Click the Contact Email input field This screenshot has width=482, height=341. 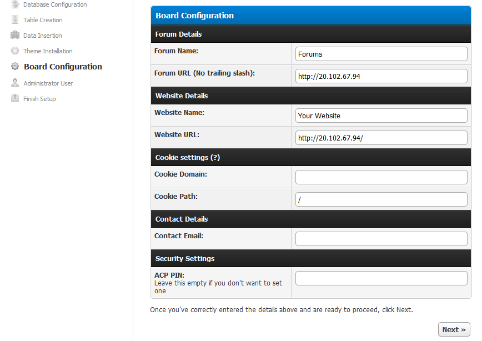click(381, 239)
